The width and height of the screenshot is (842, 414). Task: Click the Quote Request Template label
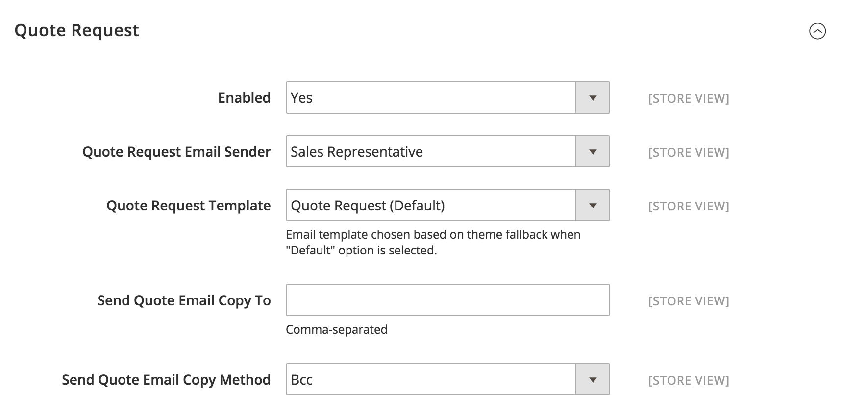188,206
